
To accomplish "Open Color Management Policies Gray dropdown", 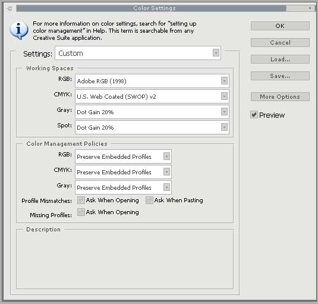I will point(123,187).
